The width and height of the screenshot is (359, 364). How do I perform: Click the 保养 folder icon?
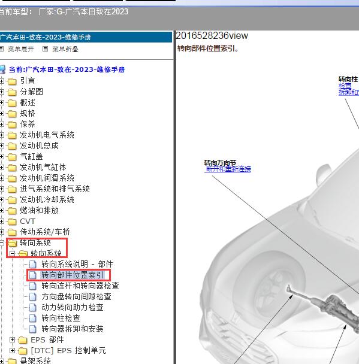12,125
